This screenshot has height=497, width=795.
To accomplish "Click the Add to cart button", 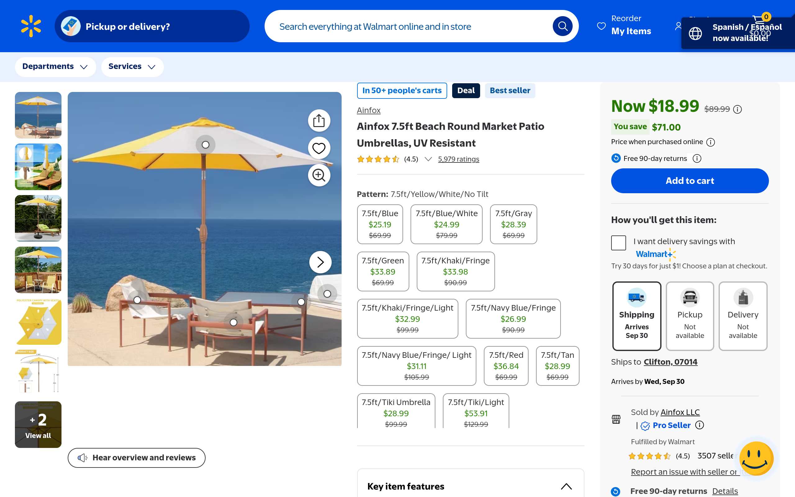I will 690,181.
